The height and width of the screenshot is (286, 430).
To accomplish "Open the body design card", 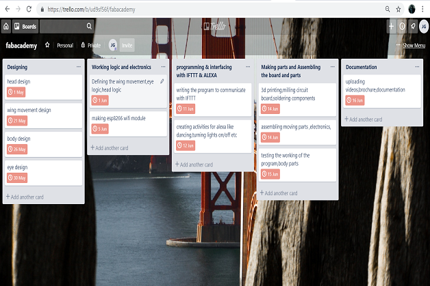I will click(43, 145).
